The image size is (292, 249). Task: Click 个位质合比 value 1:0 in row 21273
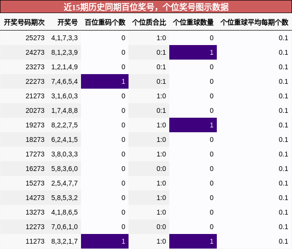tap(161, 96)
